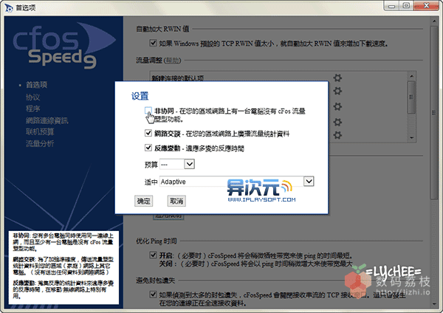Uncheck the 網路交談 option
The height and width of the screenshot is (313, 443).
pos(148,133)
